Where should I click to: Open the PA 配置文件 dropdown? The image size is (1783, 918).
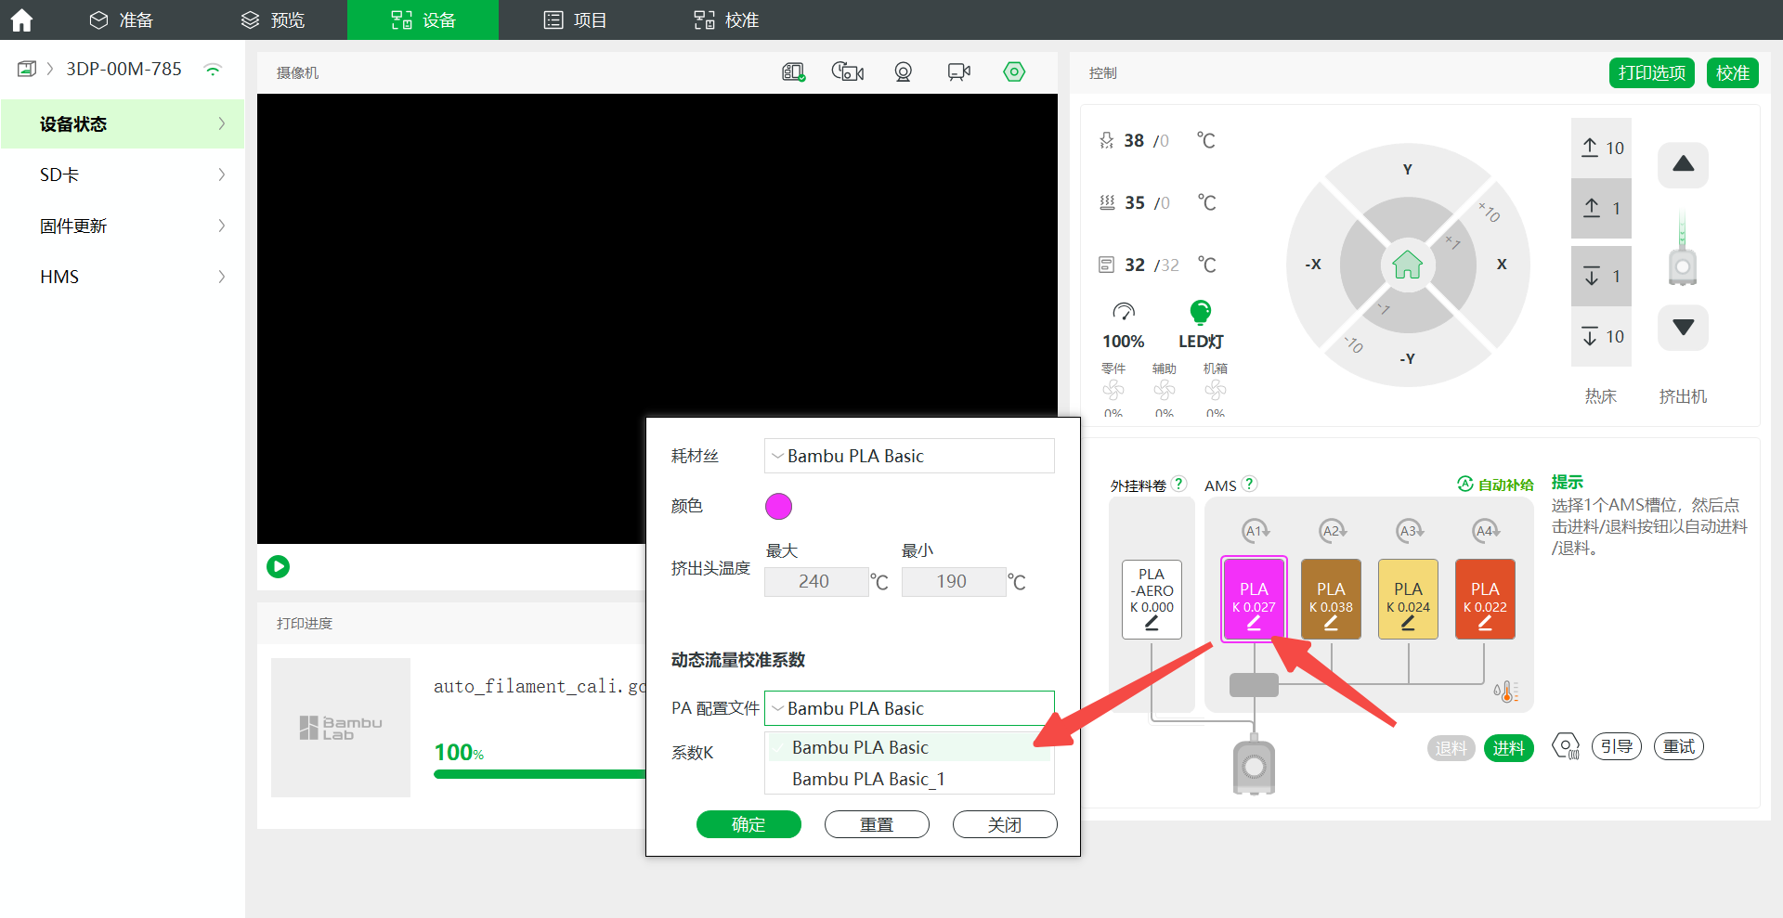[909, 708]
